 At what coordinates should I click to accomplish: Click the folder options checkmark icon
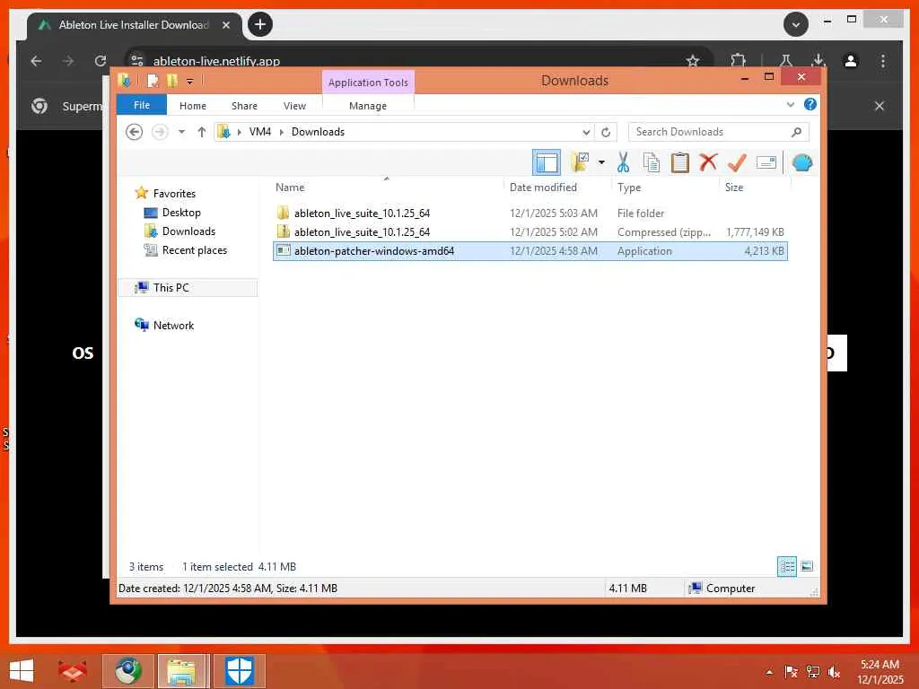point(579,162)
